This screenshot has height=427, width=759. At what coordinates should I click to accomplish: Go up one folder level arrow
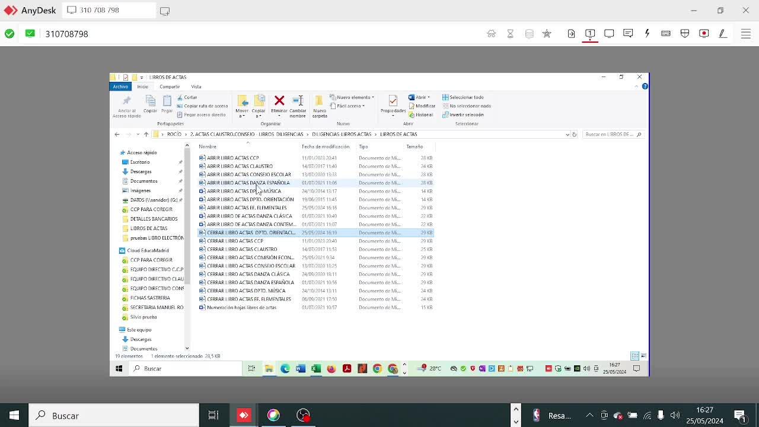coord(146,135)
